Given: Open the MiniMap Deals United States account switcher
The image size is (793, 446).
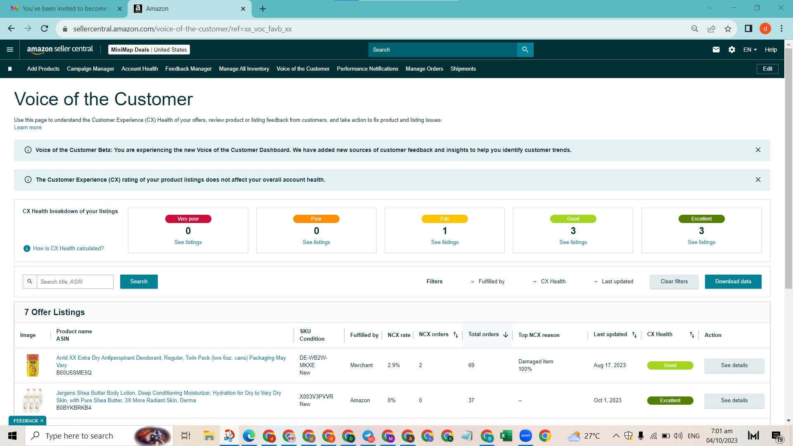Looking at the screenshot, I should coord(149,50).
